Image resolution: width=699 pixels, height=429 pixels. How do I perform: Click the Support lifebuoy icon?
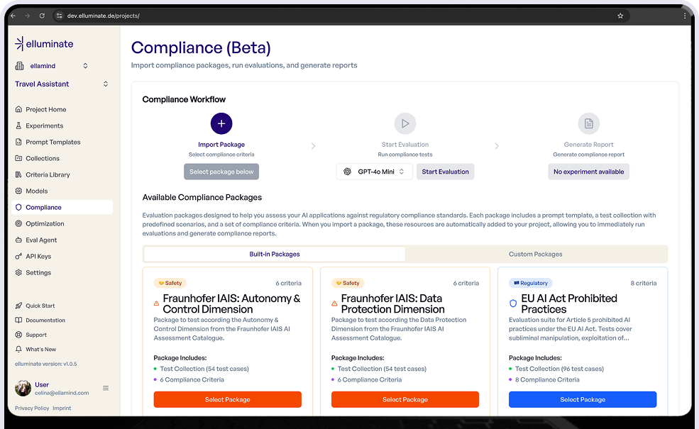coord(18,335)
